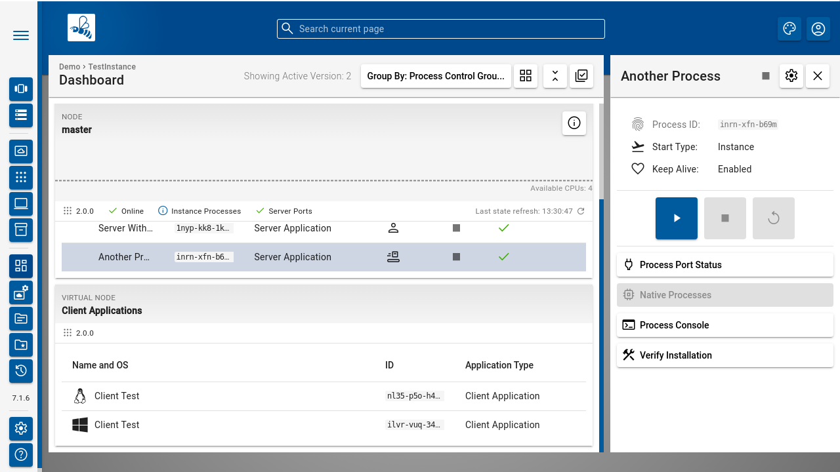Collapse all groups button
The height and width of the screenshot is (472, 840).
(x=555, y=76)
